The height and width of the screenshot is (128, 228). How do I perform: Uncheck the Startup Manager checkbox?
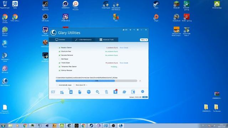tap(59, 70)
